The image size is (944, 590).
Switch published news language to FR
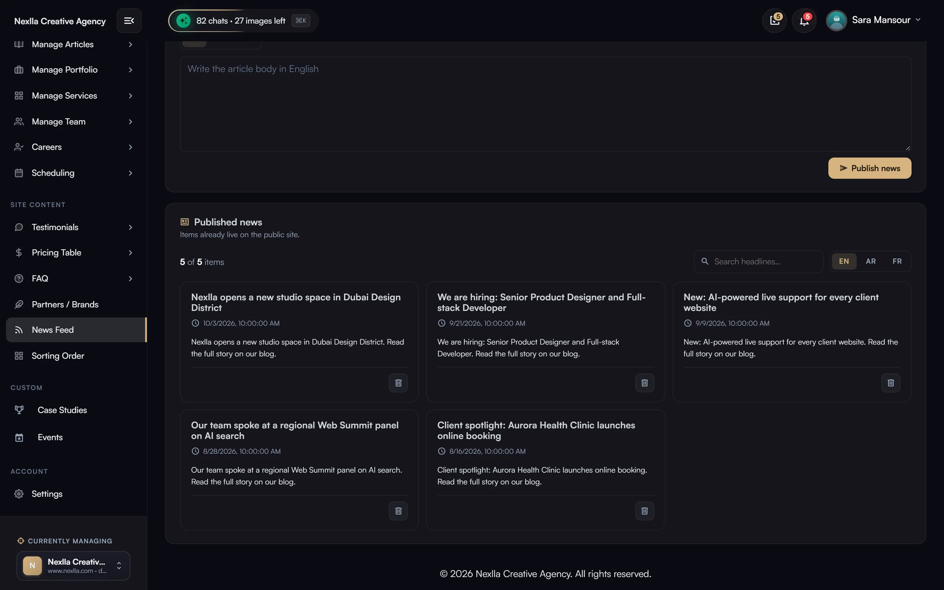897,261
